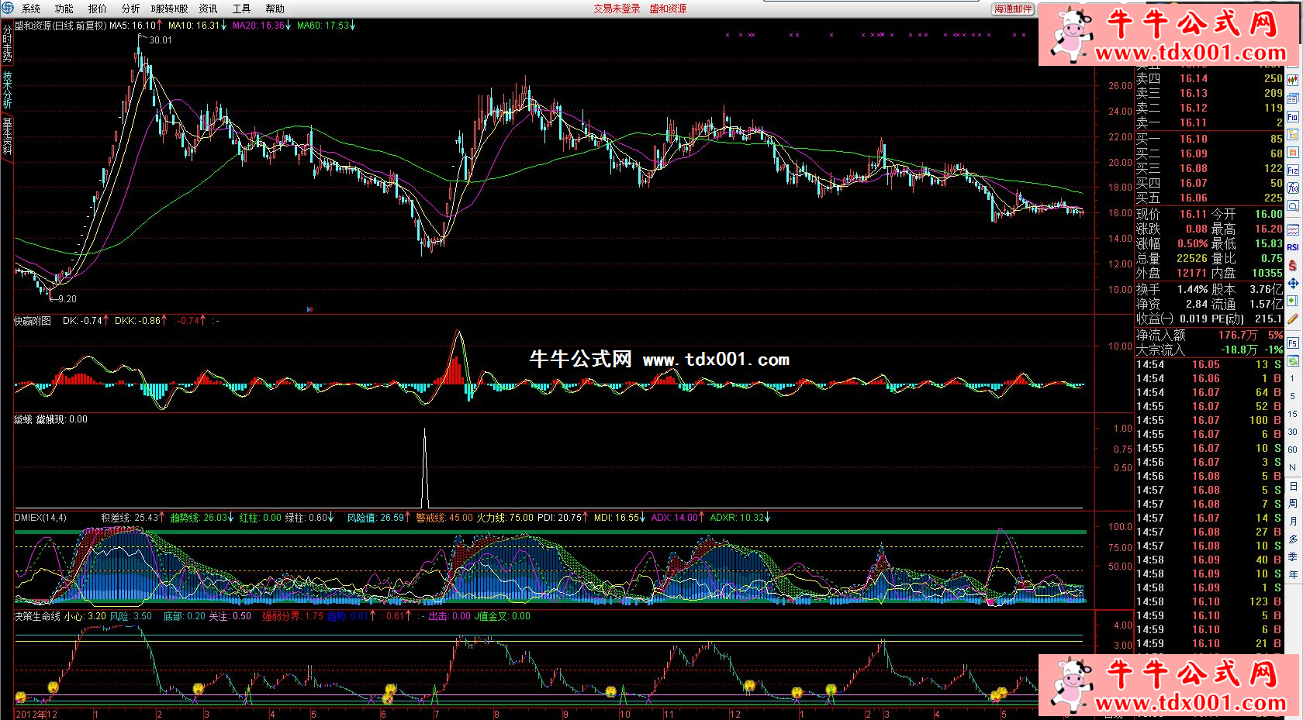Click the 海通邮件 button

click(1013, 9)
